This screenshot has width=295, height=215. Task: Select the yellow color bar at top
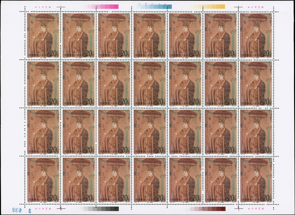pyautogui.click(x=207, y=7)
